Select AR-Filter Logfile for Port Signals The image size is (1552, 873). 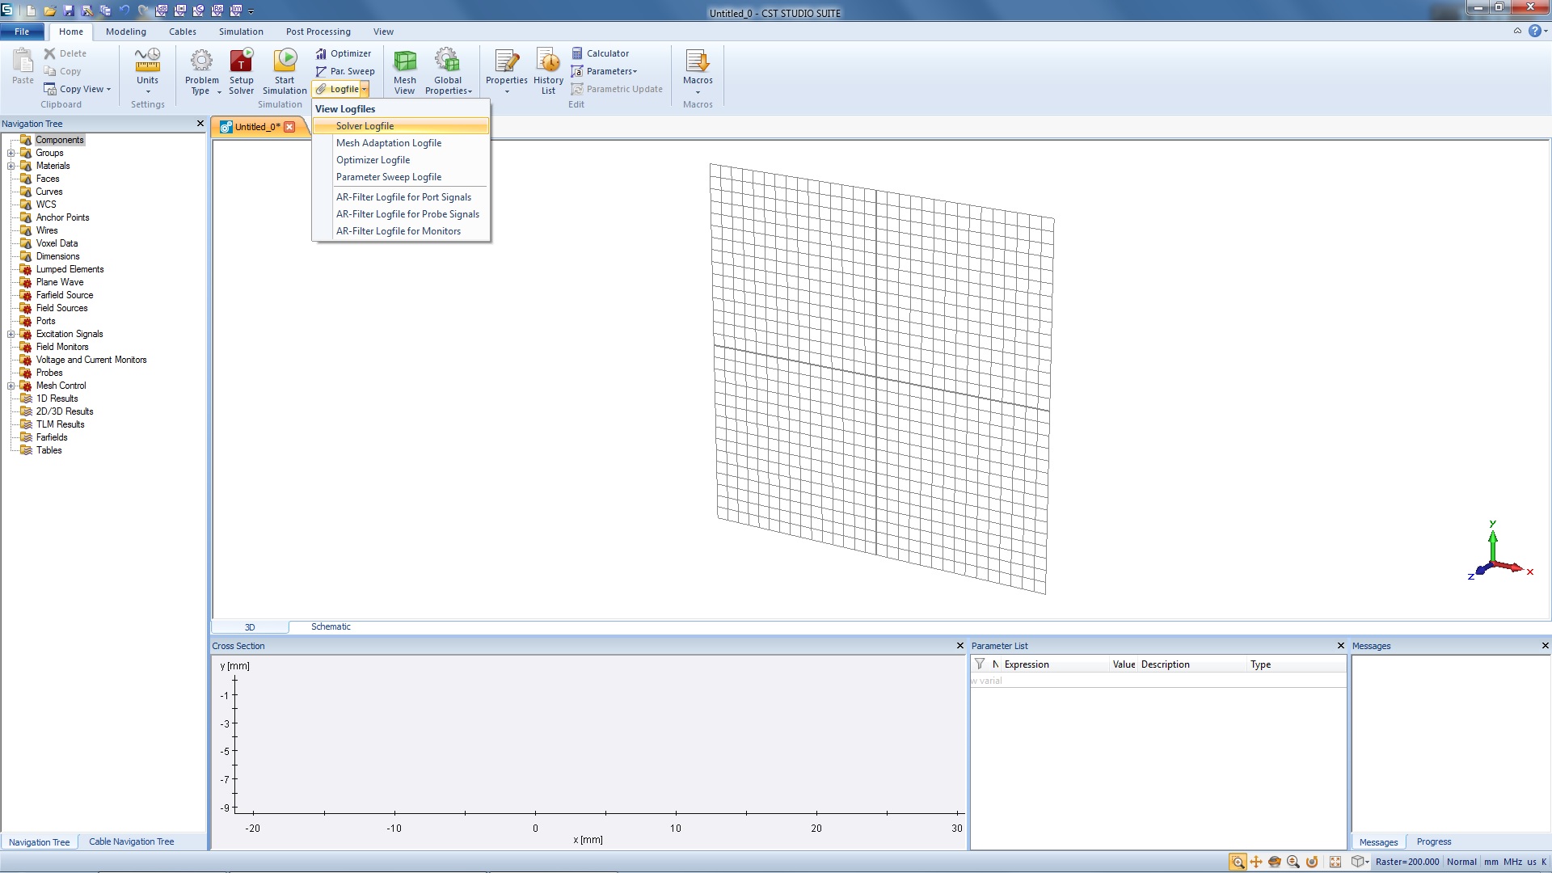pyautogui.click(x=401, y=197)
